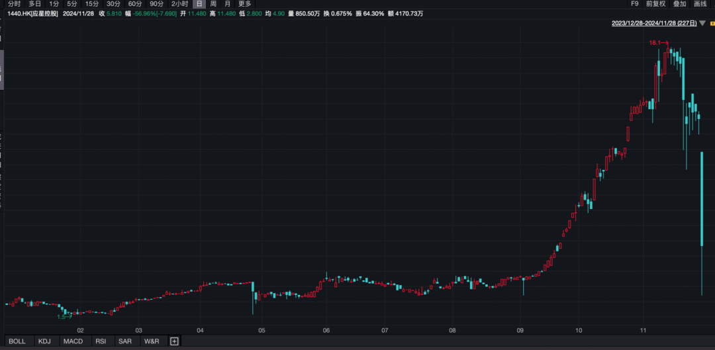Viewport: 715px width, 350px height.
Task: Click the yellow marker icon near date range
Action: 711,23
